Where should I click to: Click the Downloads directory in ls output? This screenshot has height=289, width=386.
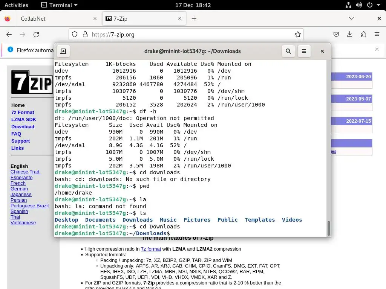pyautogui.click(x=138, y=220)
